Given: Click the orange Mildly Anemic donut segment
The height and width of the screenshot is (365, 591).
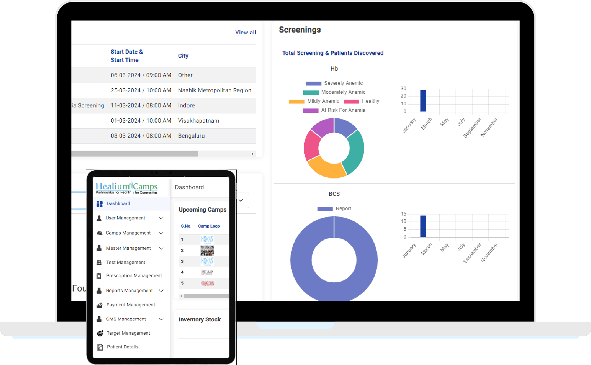Looking at the screenshot, I should (x=325, y=168).
